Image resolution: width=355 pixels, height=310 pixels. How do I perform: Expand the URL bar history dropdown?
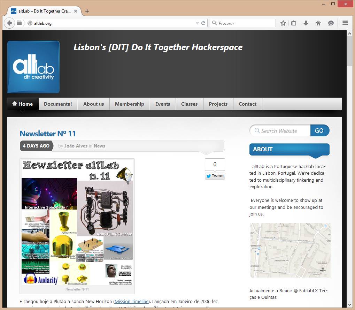197,23
